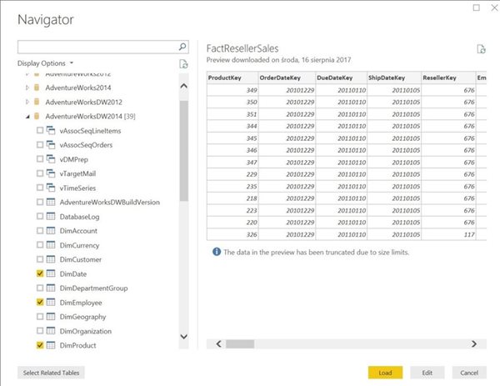Click the ResellerKey cell showing 117
The image size is (500, 386).
[x=448, y=234]
